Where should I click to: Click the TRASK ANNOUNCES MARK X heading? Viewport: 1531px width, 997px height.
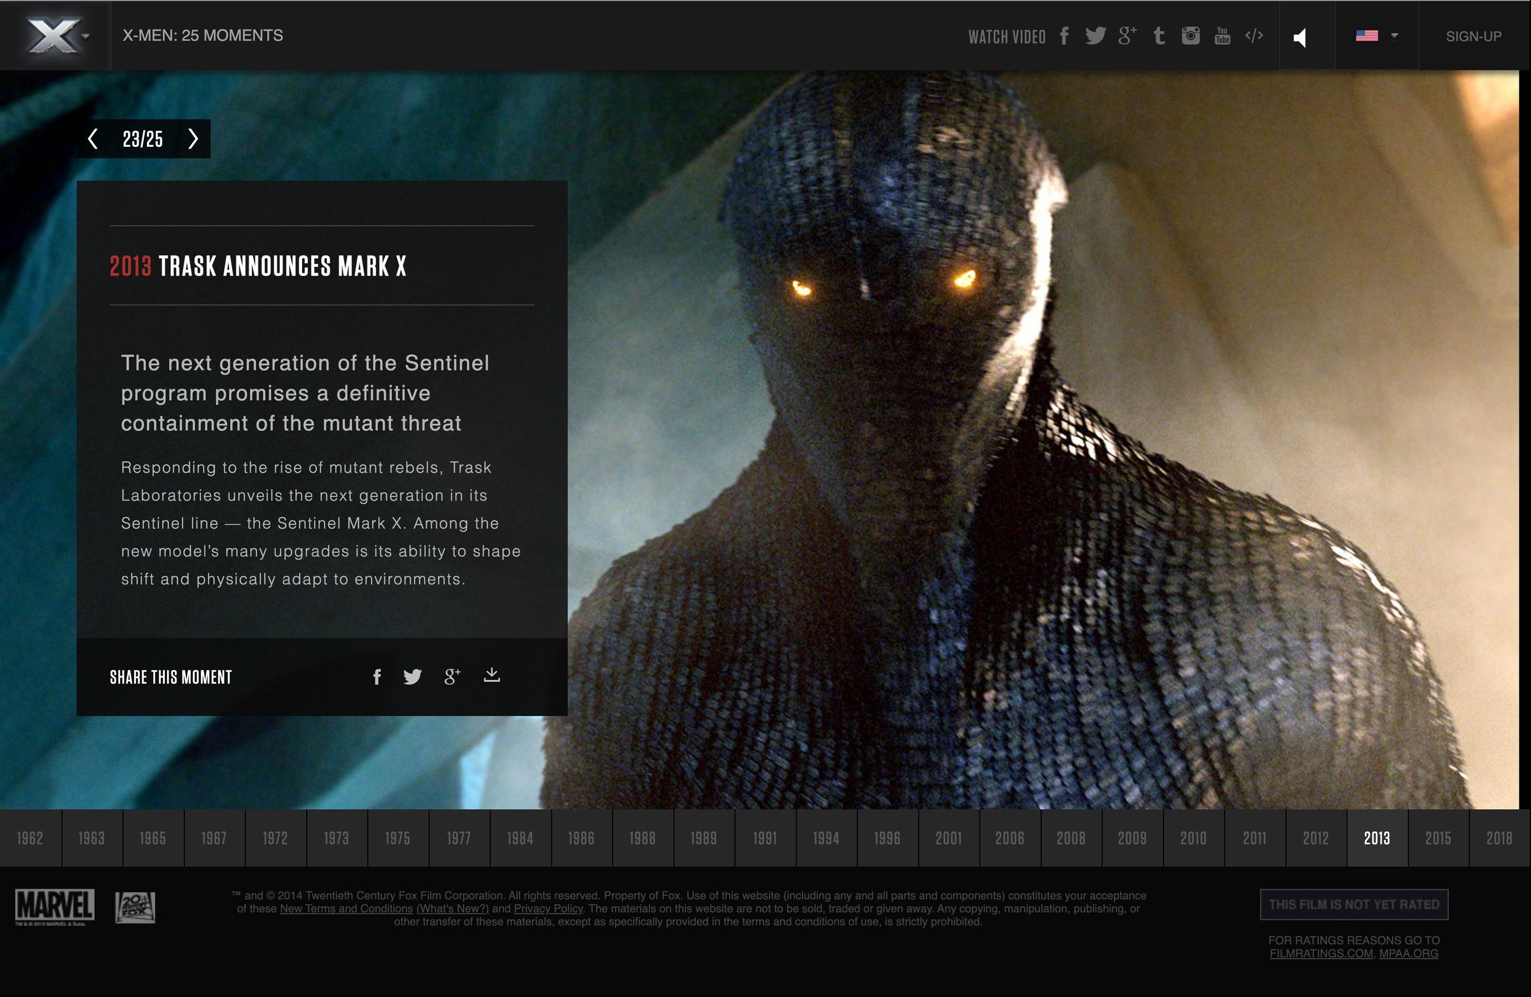pos(282,266)
